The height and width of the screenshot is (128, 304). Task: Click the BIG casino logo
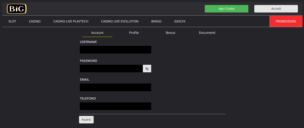coord(16,9)
